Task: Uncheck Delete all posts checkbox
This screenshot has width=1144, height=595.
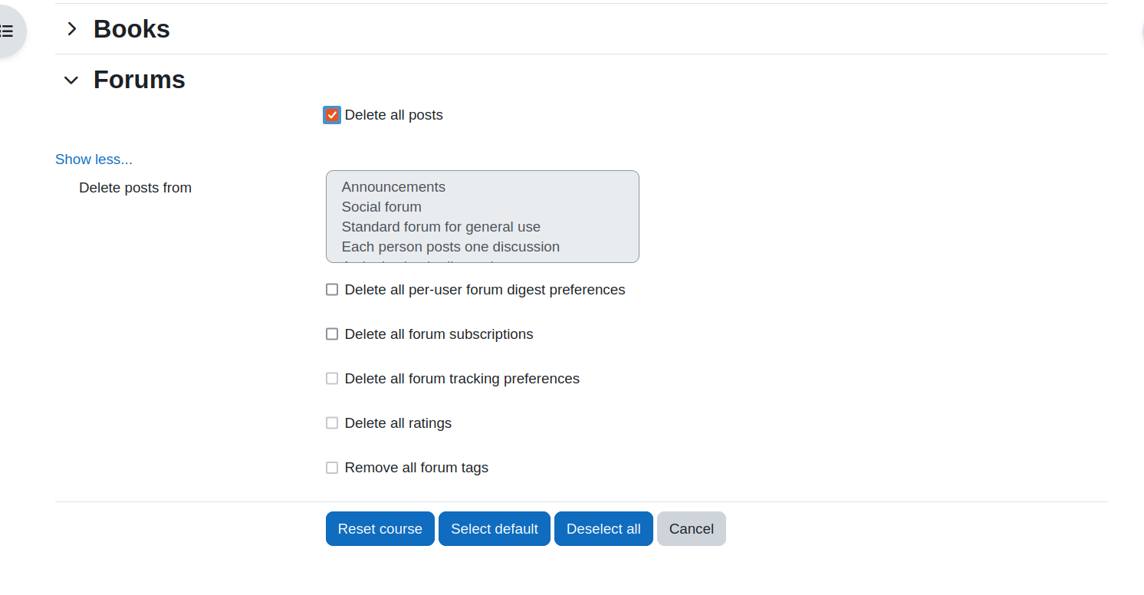Action: [332, 115]
